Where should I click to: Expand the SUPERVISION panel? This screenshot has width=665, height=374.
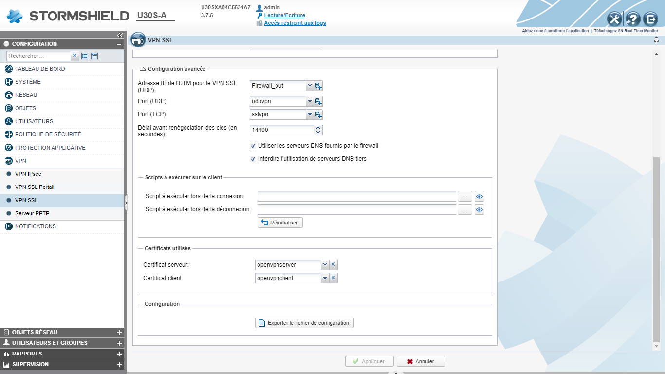tap(119, 365)
